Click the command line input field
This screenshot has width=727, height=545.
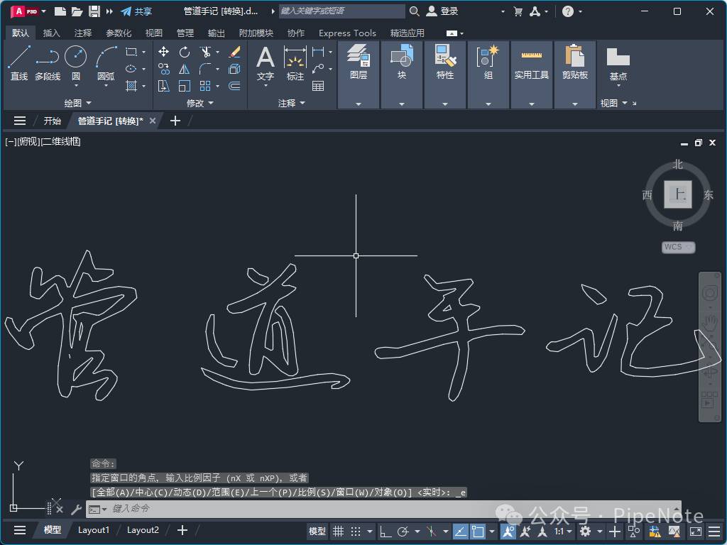pyautogui.click(x=383, y=508)
